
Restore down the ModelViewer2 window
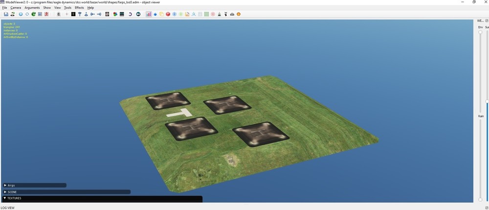474,2
